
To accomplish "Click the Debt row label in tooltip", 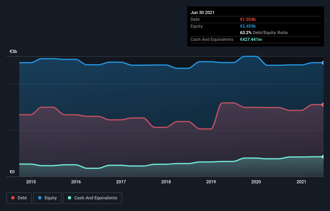I will pyautogui.click(x=195, y=19).
